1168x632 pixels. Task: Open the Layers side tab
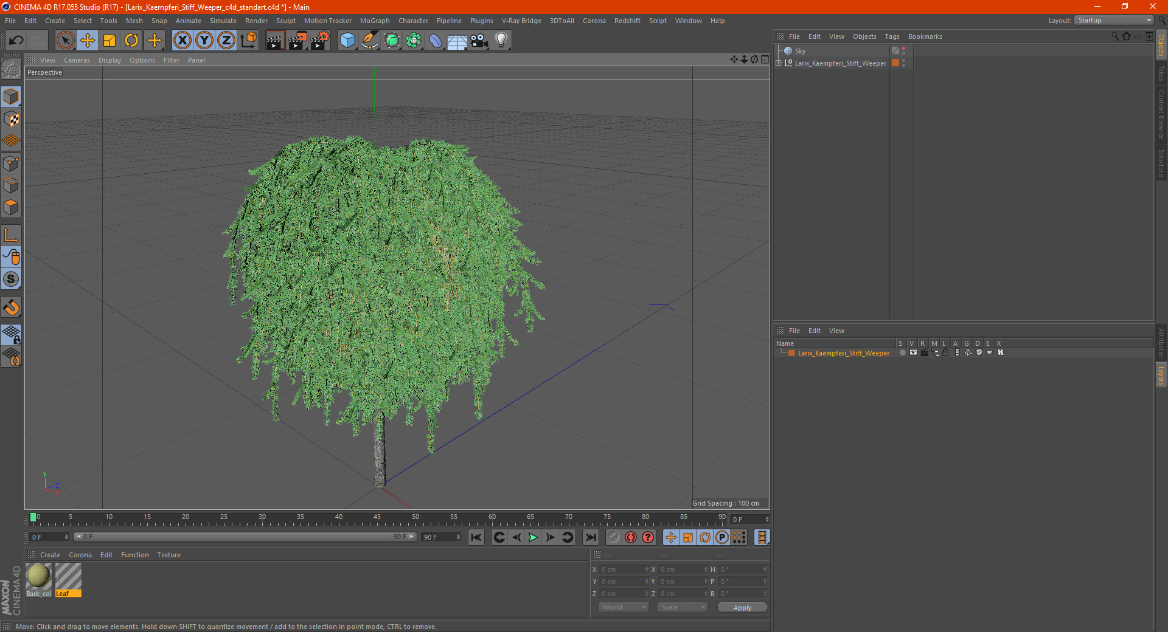pos(1161,376)
